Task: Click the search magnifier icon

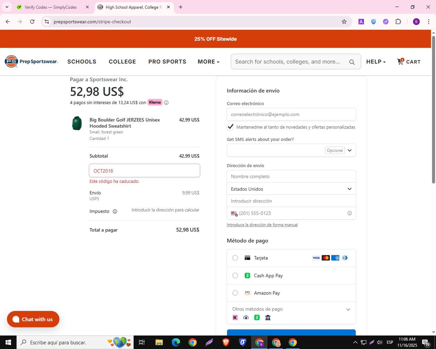Action: point(352,62)
